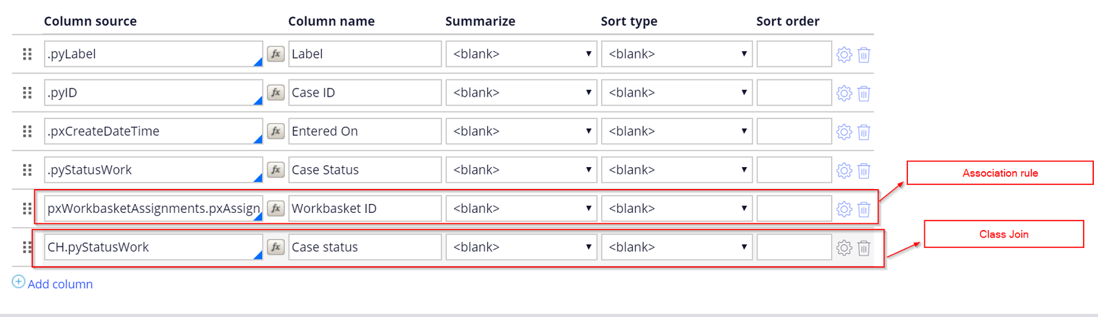Click the Sort order field in the Label row
The width and height of the screenshot is (1098, 317).
coord(794,54)
